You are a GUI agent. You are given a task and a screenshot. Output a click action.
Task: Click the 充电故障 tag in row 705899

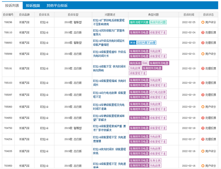pos(155,51)
